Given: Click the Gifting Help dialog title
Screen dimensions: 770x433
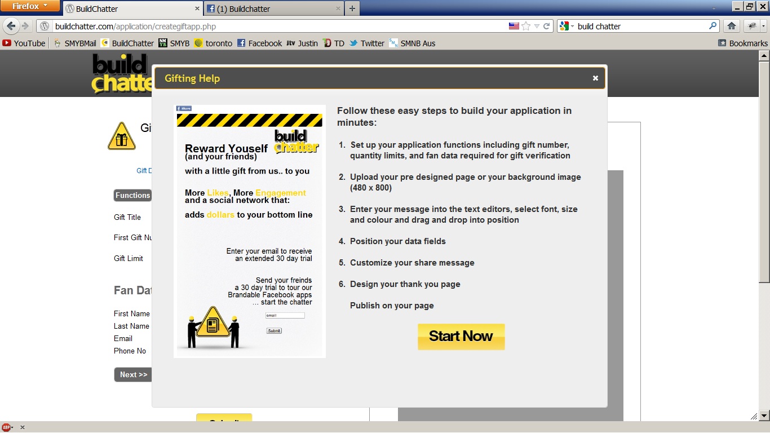Looking at the screenshot, I should [192, 78].
